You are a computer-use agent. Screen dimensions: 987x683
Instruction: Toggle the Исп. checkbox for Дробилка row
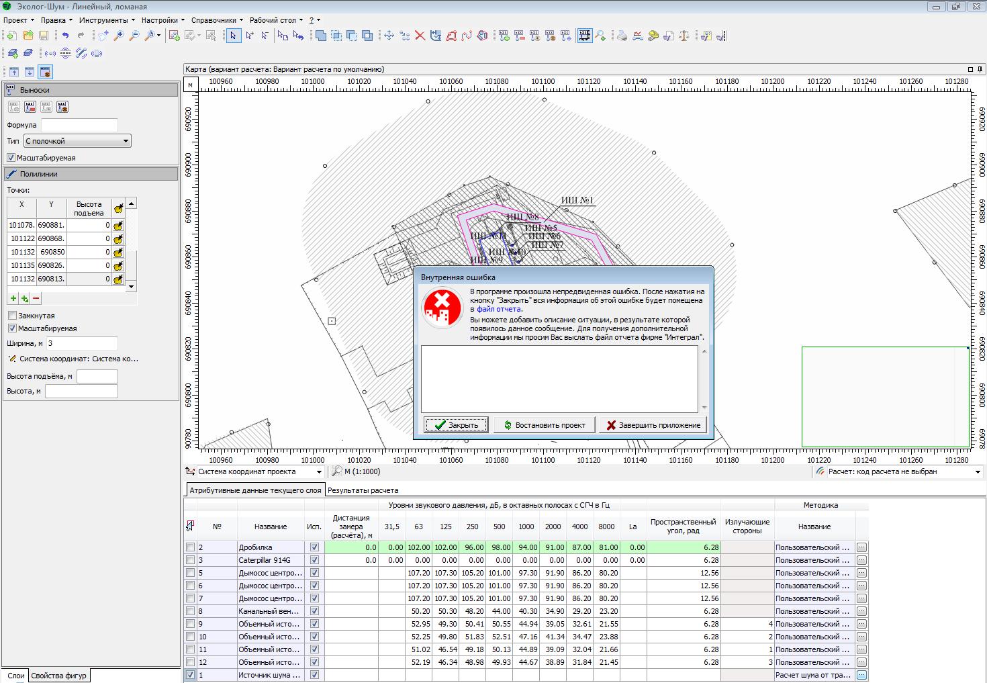click(x=314, y=547)
